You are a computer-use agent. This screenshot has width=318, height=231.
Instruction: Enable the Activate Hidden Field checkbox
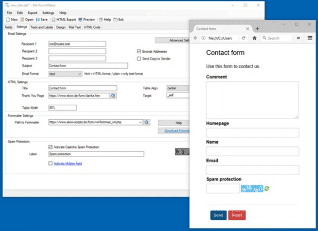(x=50, y=163)
